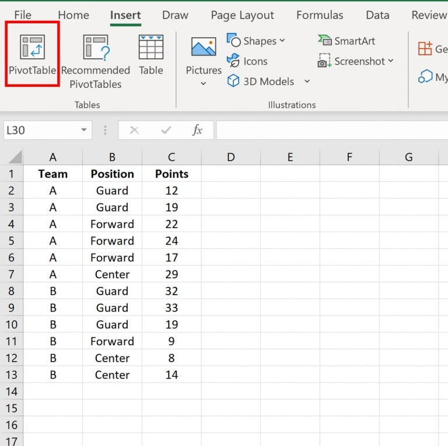The height and width of the screenshot is (446, 448).
Task: Insert 3D Models
Action: pyautogui.click(x=261, y=82)
